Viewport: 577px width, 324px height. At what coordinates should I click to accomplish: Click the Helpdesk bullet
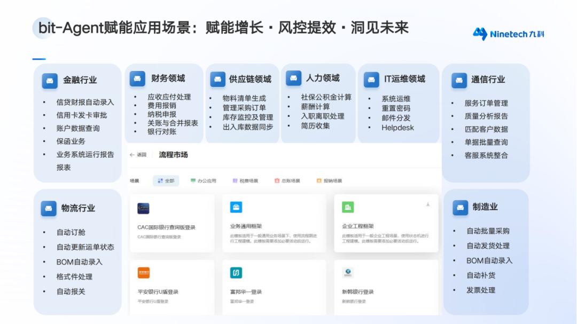click(397, 128)
